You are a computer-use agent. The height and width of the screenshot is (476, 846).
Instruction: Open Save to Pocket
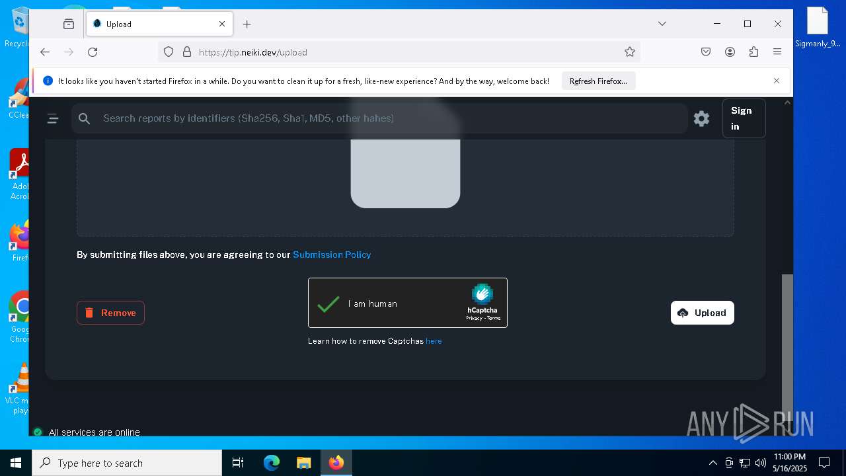point(706,52)
